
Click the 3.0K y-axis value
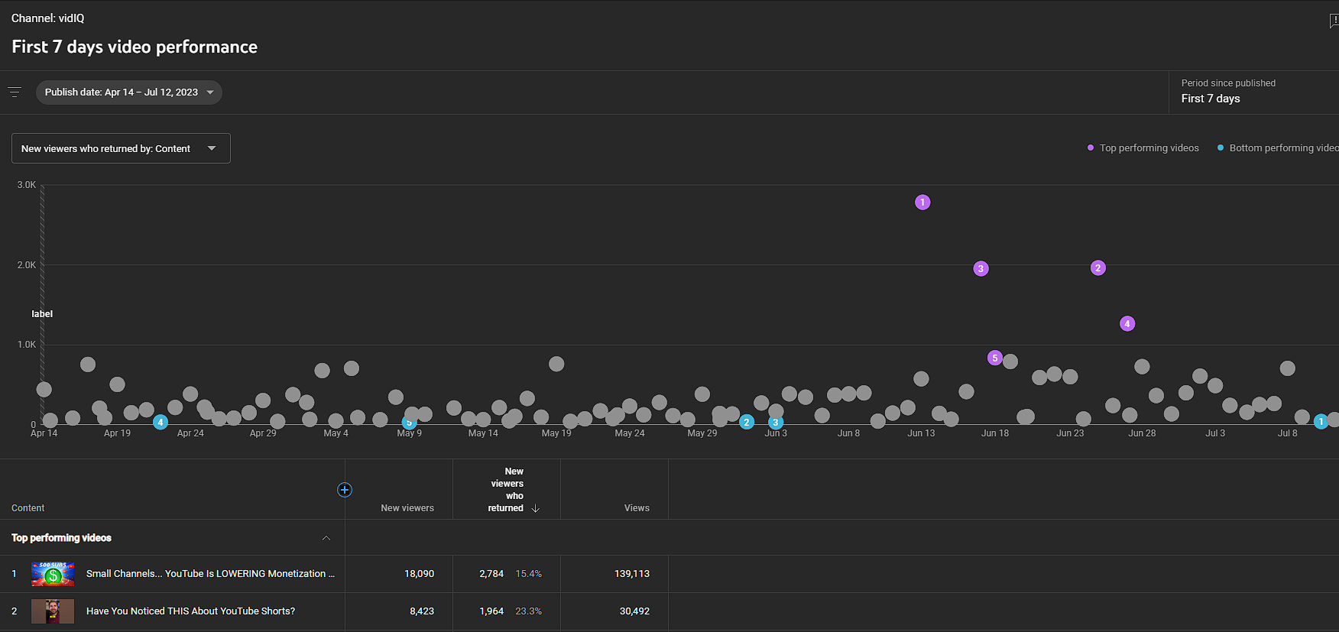pyautogui.click(x=27, y=185)
